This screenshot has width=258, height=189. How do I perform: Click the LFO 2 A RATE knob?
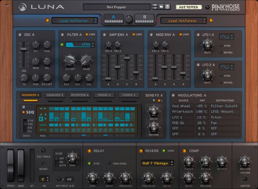point(207,74)
